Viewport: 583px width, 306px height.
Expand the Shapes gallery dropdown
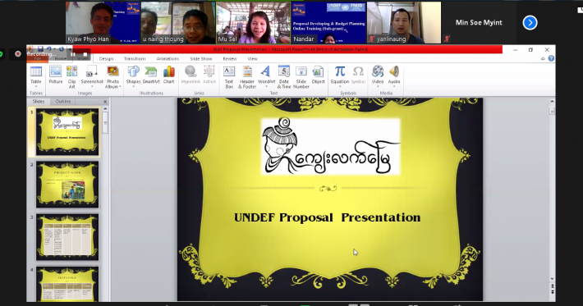coord(133,86)
